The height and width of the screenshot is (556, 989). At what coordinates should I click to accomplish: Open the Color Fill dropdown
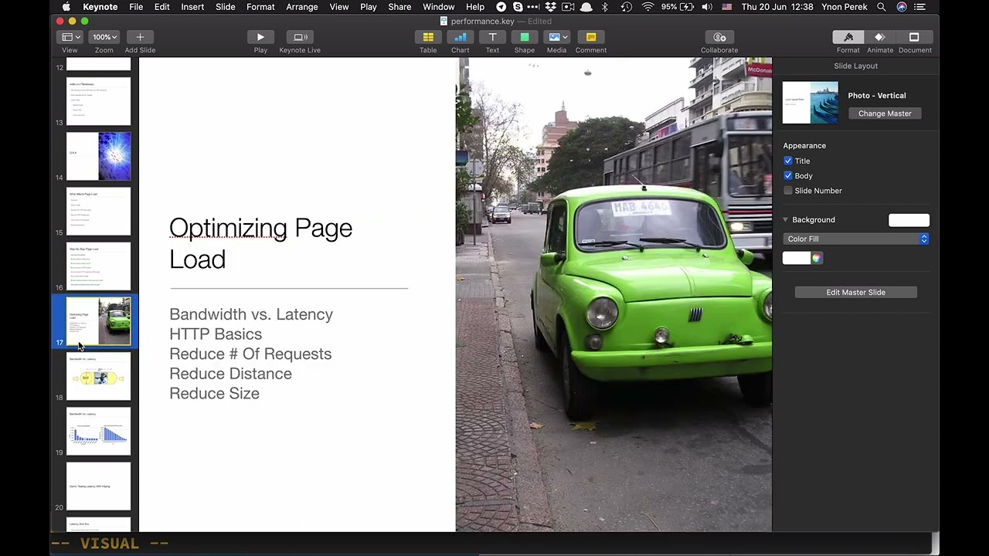coord(855,239)
